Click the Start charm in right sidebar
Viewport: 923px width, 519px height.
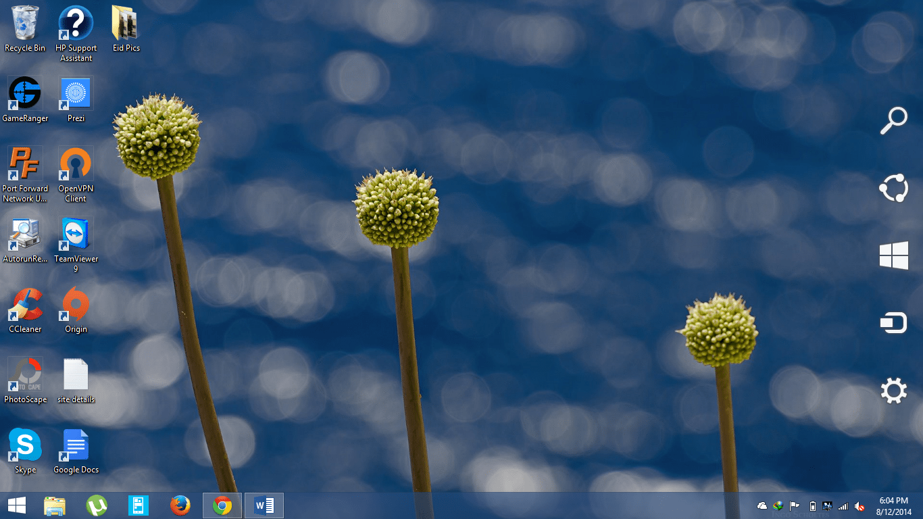coord(893,256)
